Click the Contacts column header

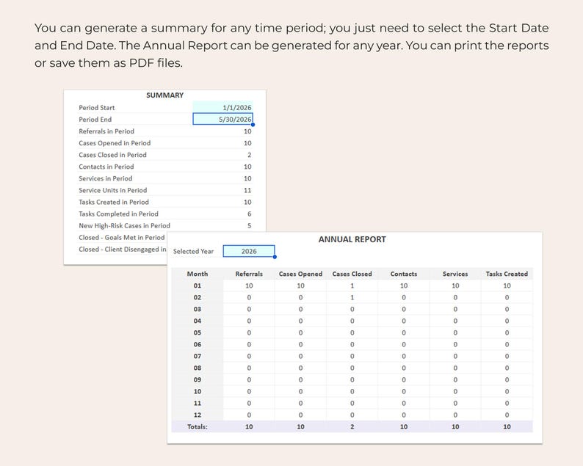404,274
